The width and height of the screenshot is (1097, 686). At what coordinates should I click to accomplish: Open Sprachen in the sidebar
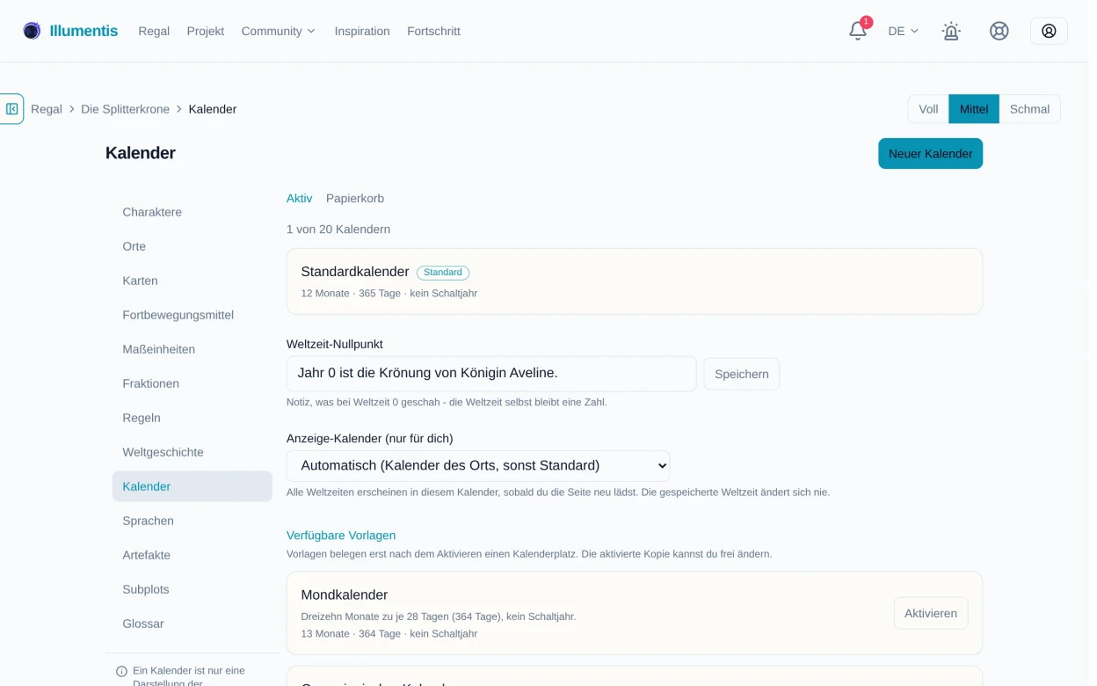[x=193, y=521]
